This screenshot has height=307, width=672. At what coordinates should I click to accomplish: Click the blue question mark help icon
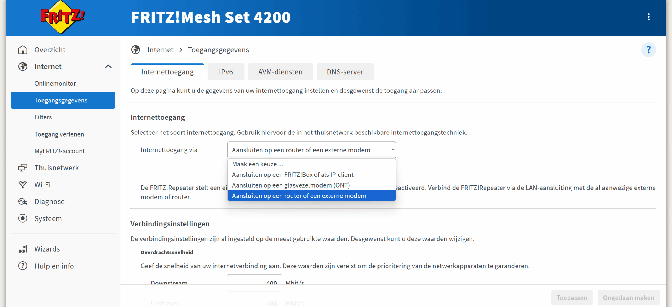[x=648, y=50]
